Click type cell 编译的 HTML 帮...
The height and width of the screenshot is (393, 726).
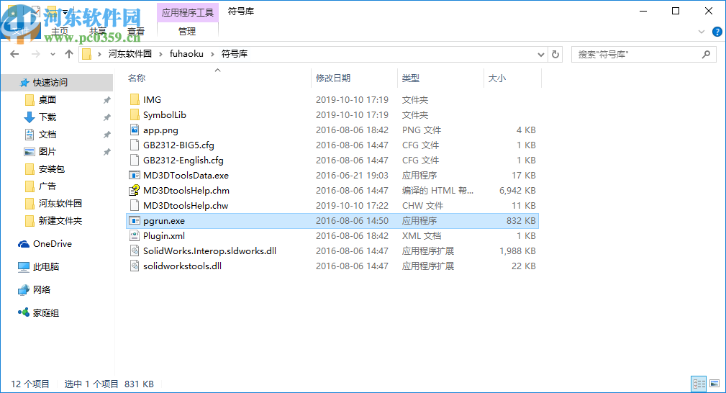pos(437,191)
